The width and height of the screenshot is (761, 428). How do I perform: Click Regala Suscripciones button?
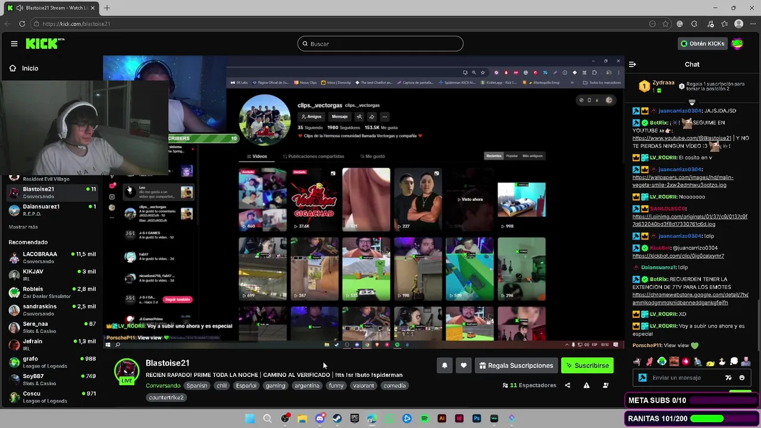click(517, 366)
